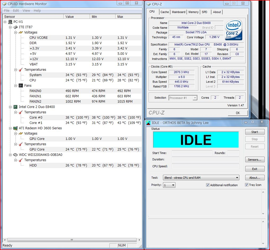Open the Priority dropdown
The height and width of the screenshot is (250, 270).
click(x=173, y=185)
